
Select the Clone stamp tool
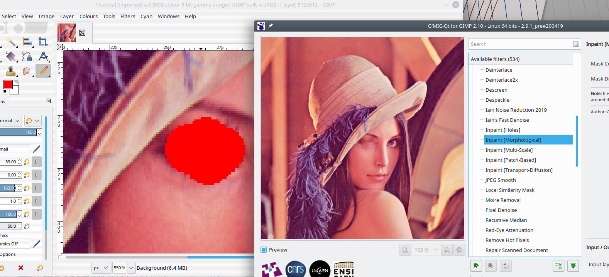click(x=11, y=71)
